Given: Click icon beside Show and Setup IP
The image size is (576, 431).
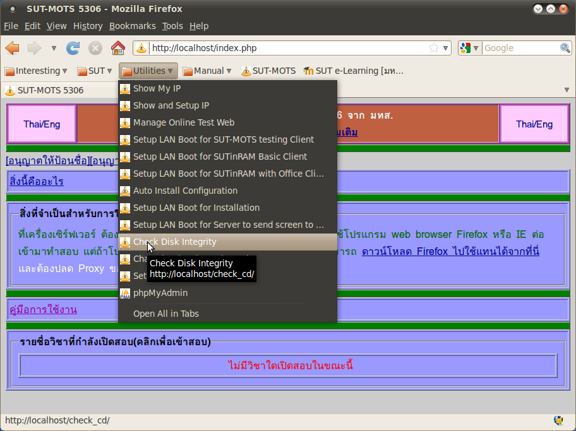Looking at the screenshot, I should (125, 106).
